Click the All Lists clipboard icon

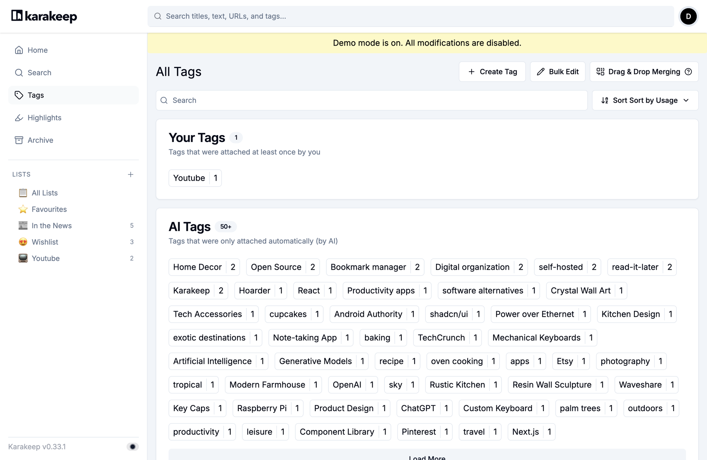pyautogui.click(x=23, y=193)
